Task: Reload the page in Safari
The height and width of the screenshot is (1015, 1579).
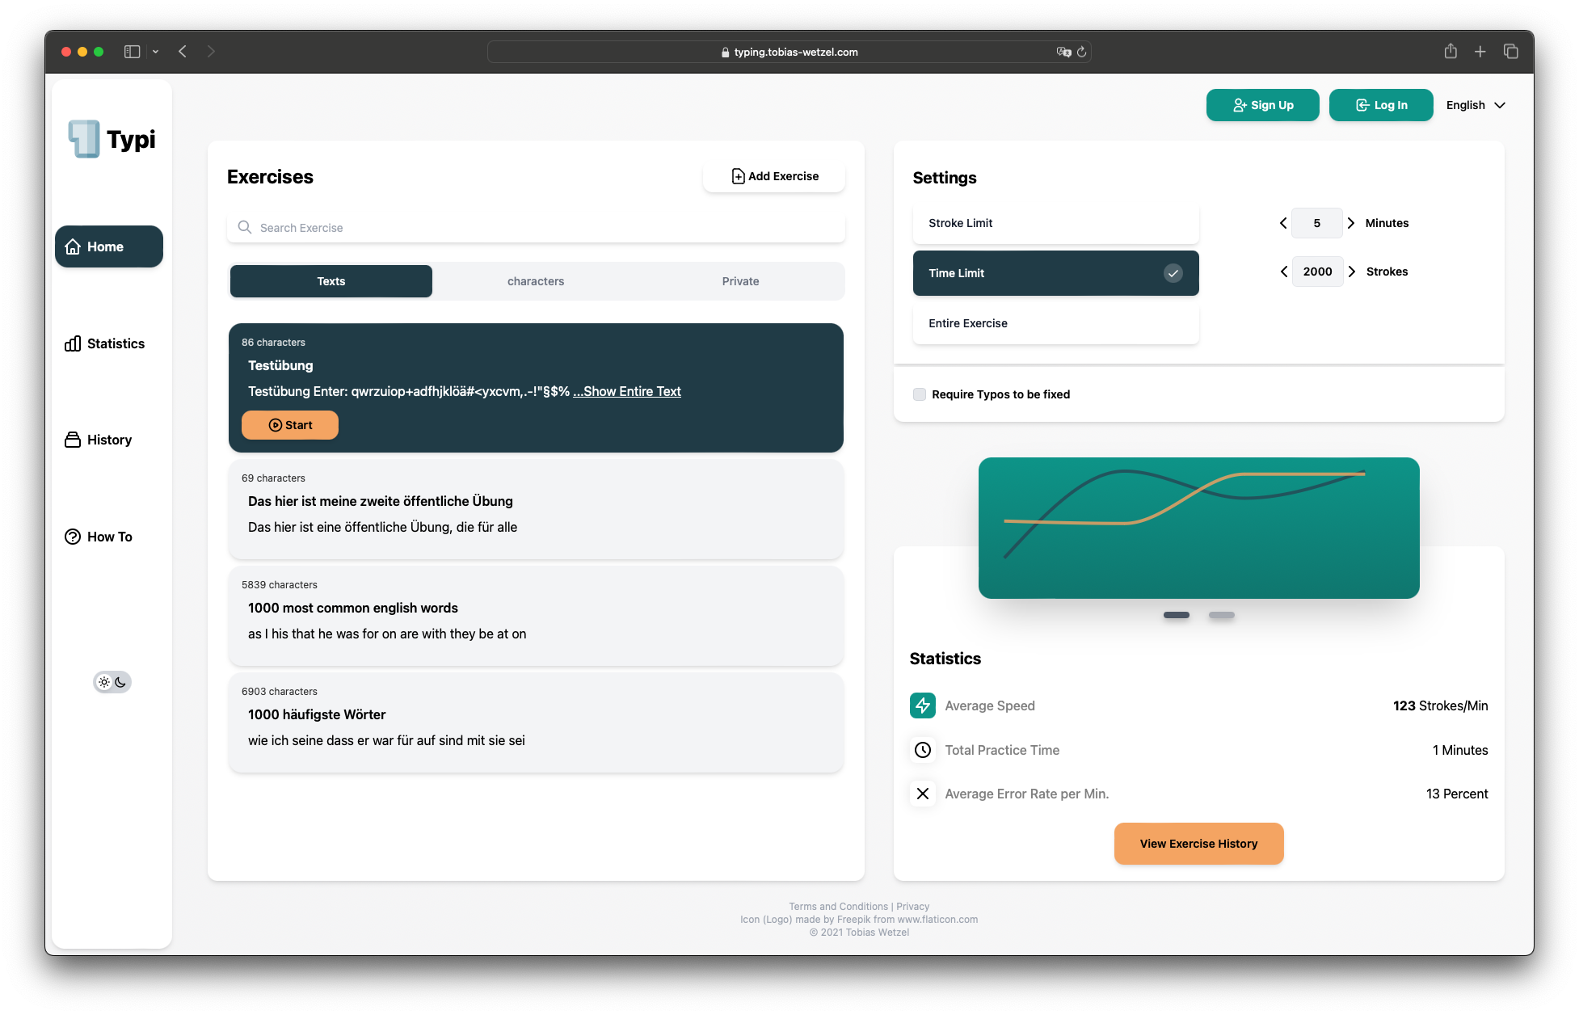Action: click(1081, 52)
